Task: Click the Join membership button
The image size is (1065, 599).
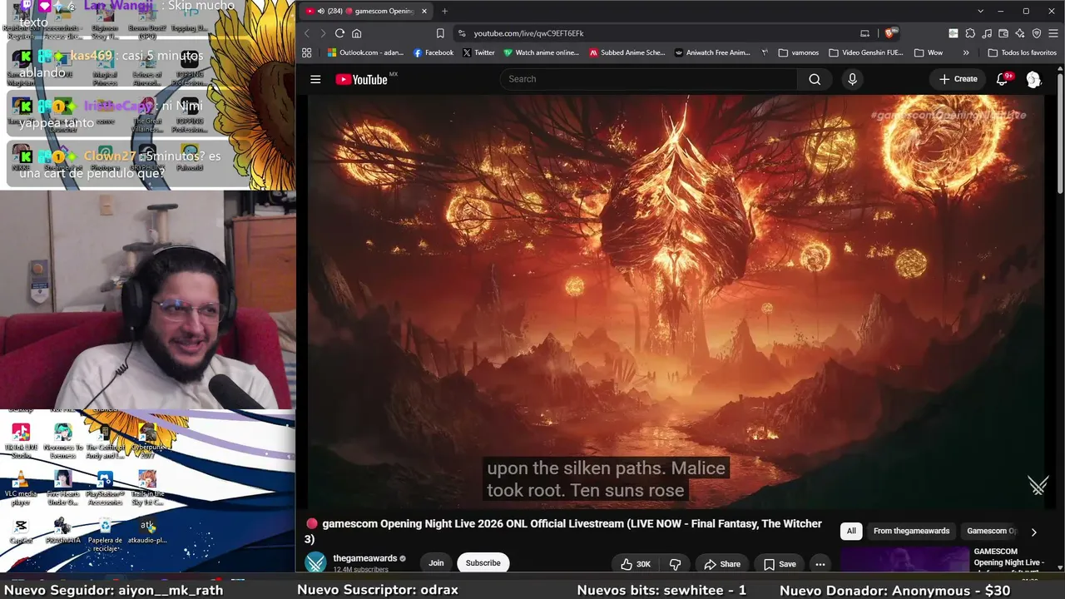Action: (x=436, y=563)
